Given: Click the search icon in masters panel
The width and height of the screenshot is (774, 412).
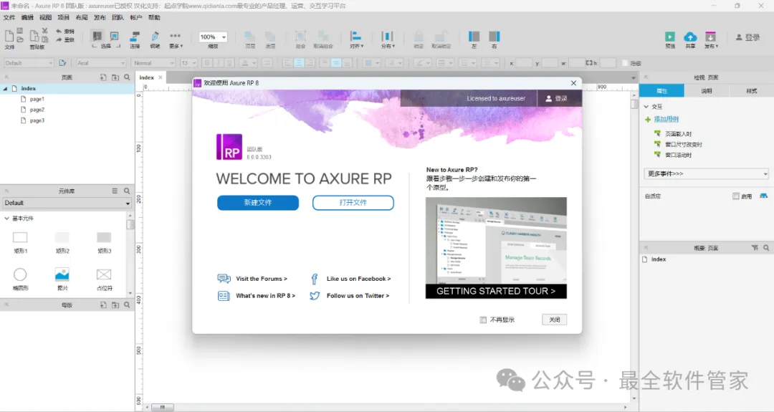Looking at the screenshot, I should tap(127, 305).
